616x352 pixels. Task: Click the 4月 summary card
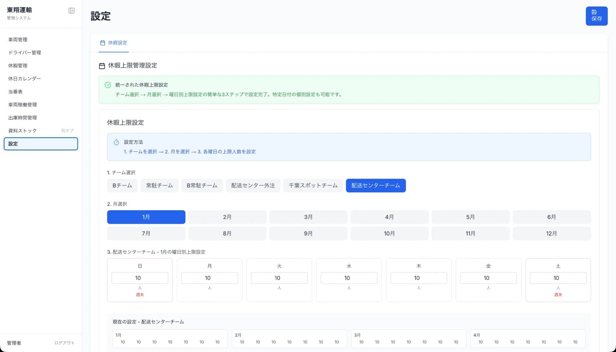point(528,339)
